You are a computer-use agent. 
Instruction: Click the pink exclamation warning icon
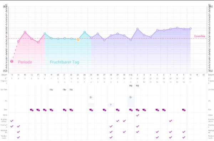pos(12,61)
